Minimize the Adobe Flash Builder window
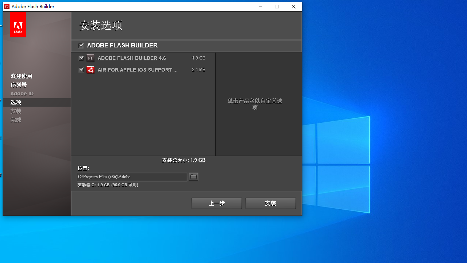This screenshot has height=263, width=467. 260,7
